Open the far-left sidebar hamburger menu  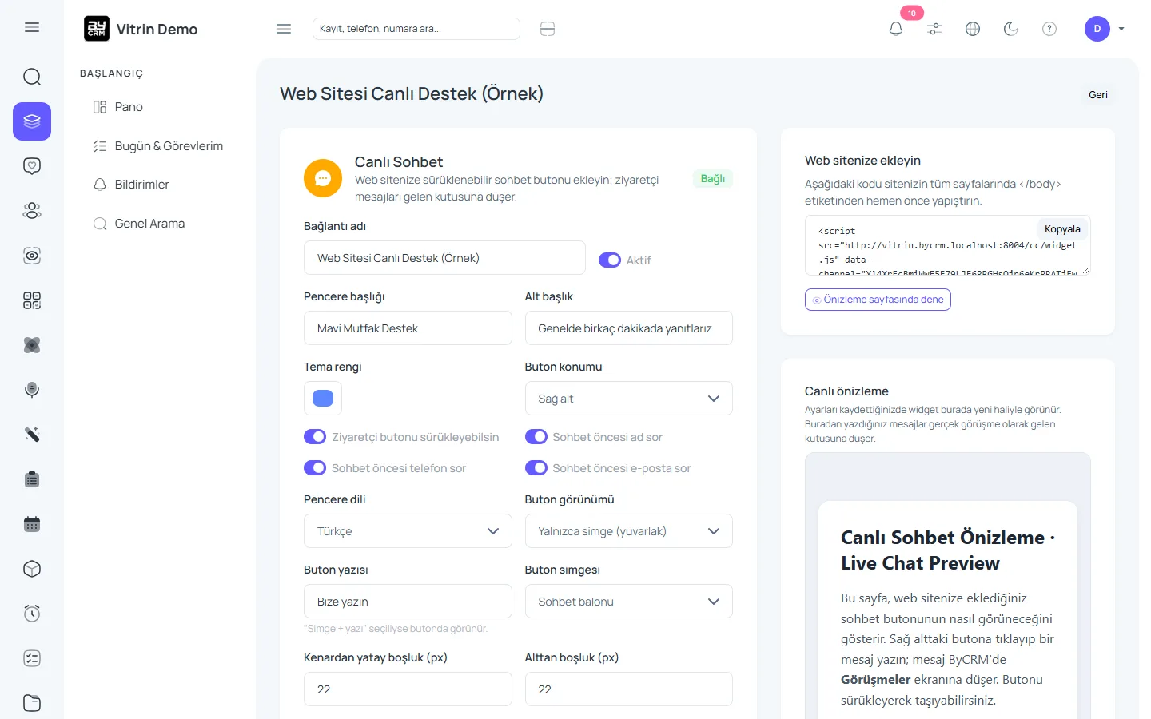(x=32, y=27)
